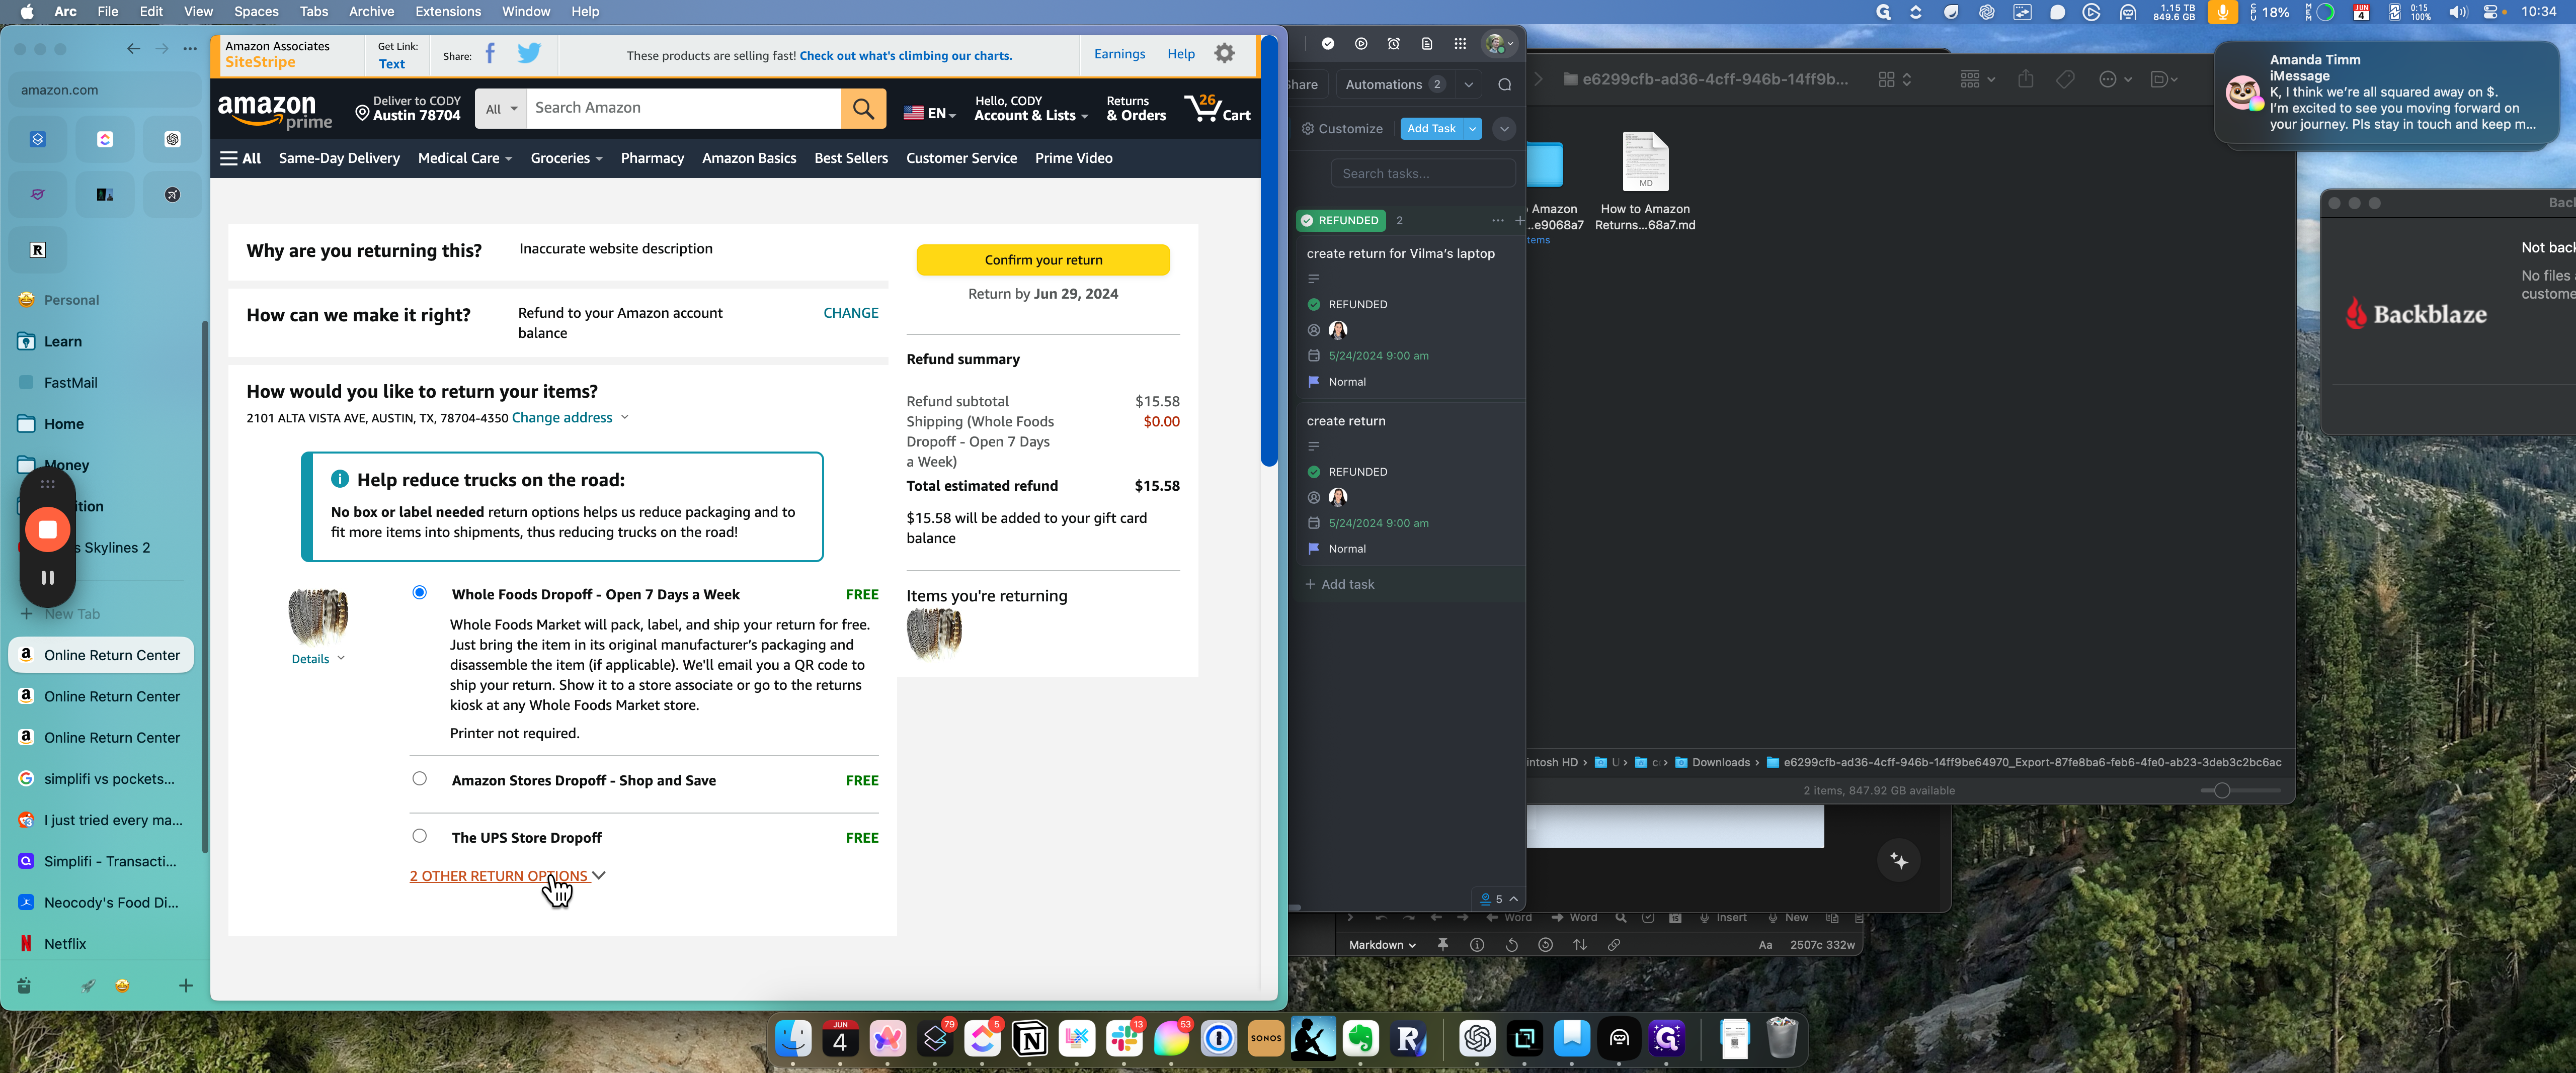Open the File menu in menu bar

(107, 12)
